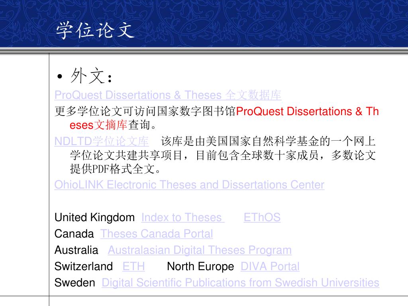This screenshot has height=306, width=408.
Task: Open Australasian Digital Theses Program link
Action: (x=200, y=250)
